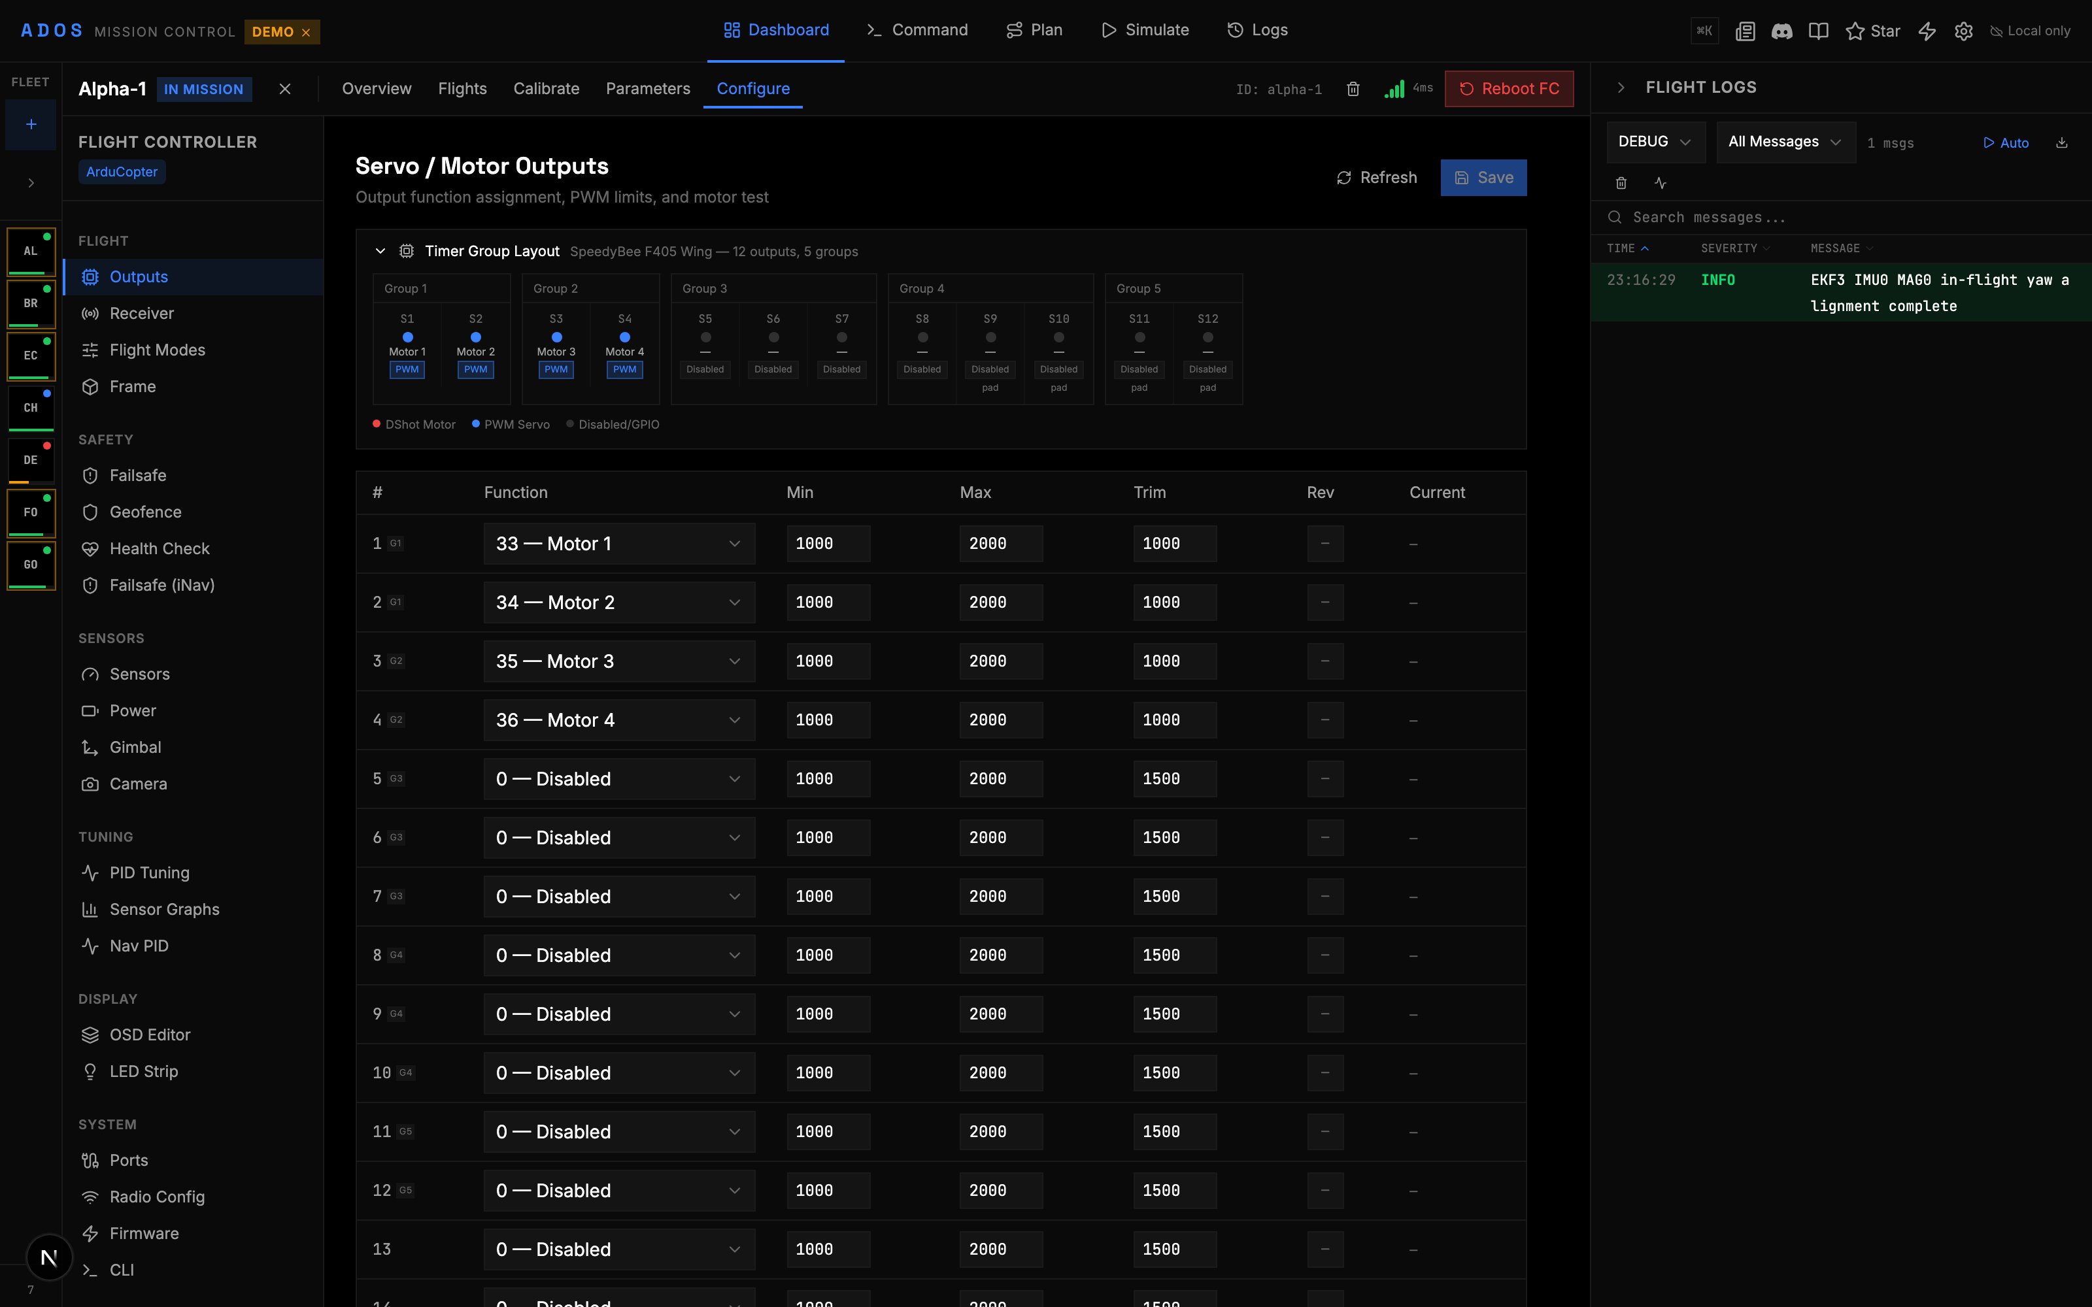Open the Discord icon in the top bar
Viewport: 2092px width, 1307px height.
point(1781,31)
